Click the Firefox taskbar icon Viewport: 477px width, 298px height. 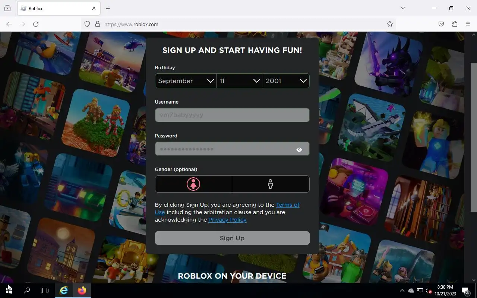[x=82, y=291]
